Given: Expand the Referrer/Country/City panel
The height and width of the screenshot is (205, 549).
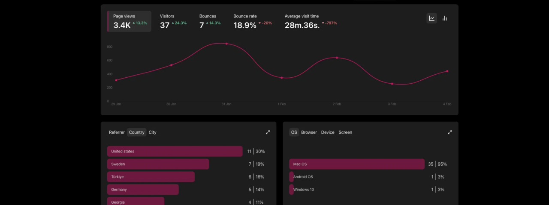Looking at the screenshot, I should pyautogui.click(x=268, y=132).
